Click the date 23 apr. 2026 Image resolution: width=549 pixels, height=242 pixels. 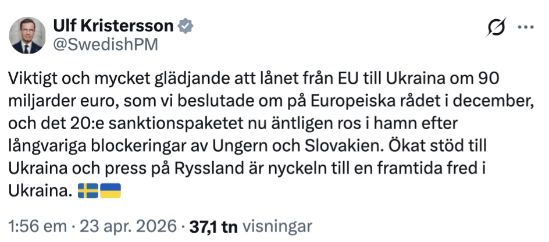[129, 226]
